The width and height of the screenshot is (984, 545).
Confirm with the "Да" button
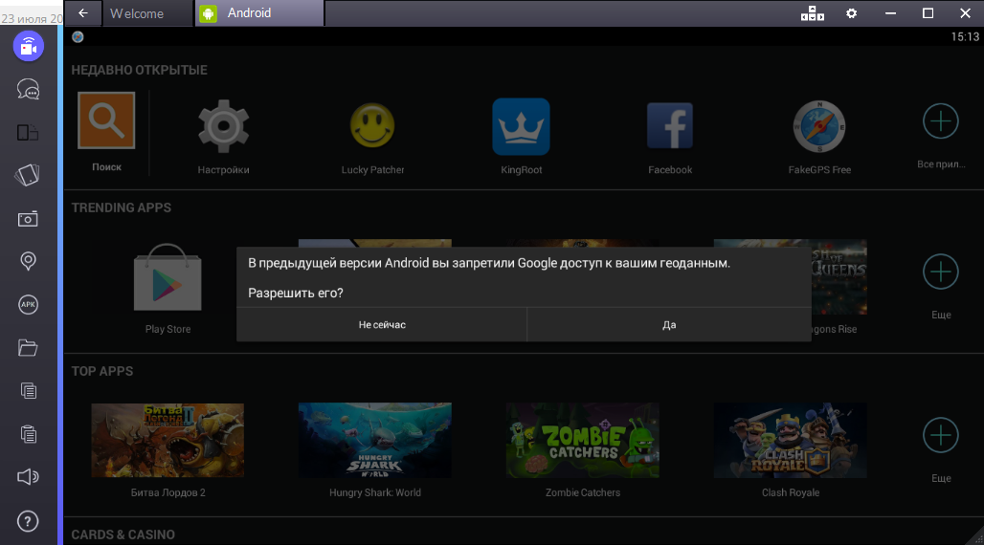click(x=669, y=325)
